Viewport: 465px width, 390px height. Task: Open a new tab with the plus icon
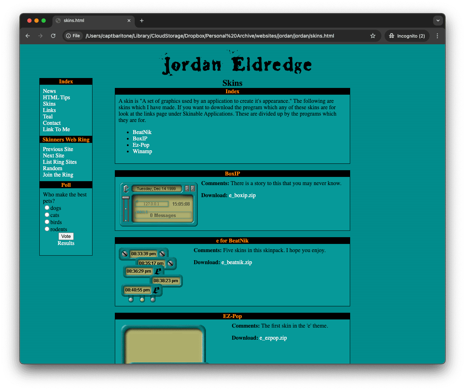click(142, 21)
